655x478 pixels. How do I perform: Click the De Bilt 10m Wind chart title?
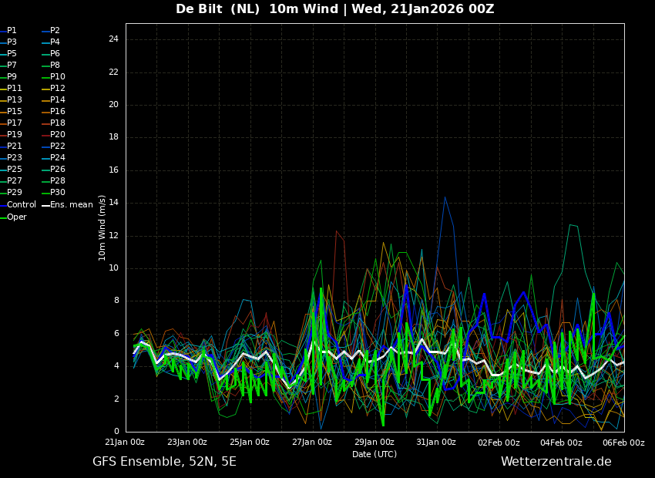point(334,9)
